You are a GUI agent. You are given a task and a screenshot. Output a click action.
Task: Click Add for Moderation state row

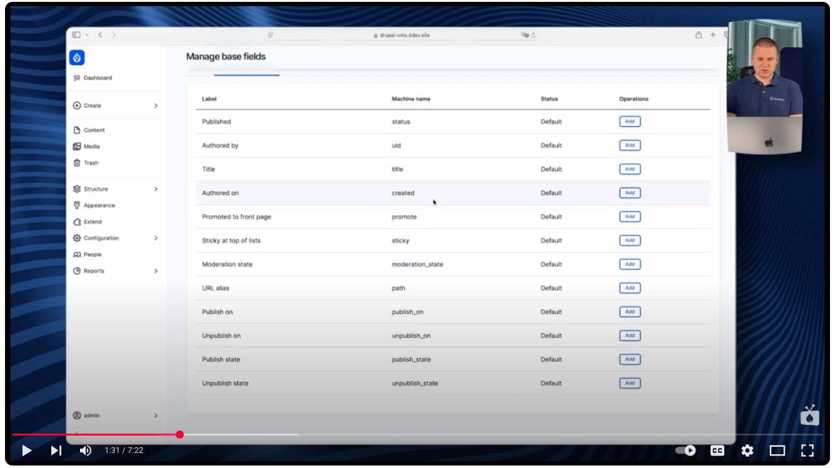click(x=630, y=264)
